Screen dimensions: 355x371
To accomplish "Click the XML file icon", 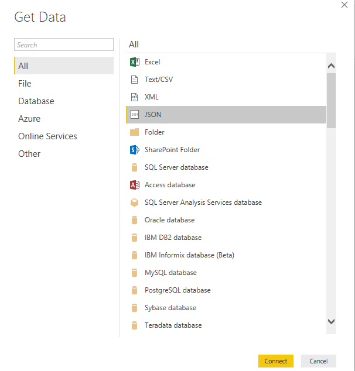I will tap(134, 97).
